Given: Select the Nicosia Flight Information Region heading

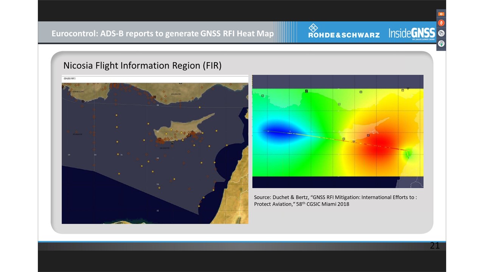Looking at the screenshot, I should point(142,65).
